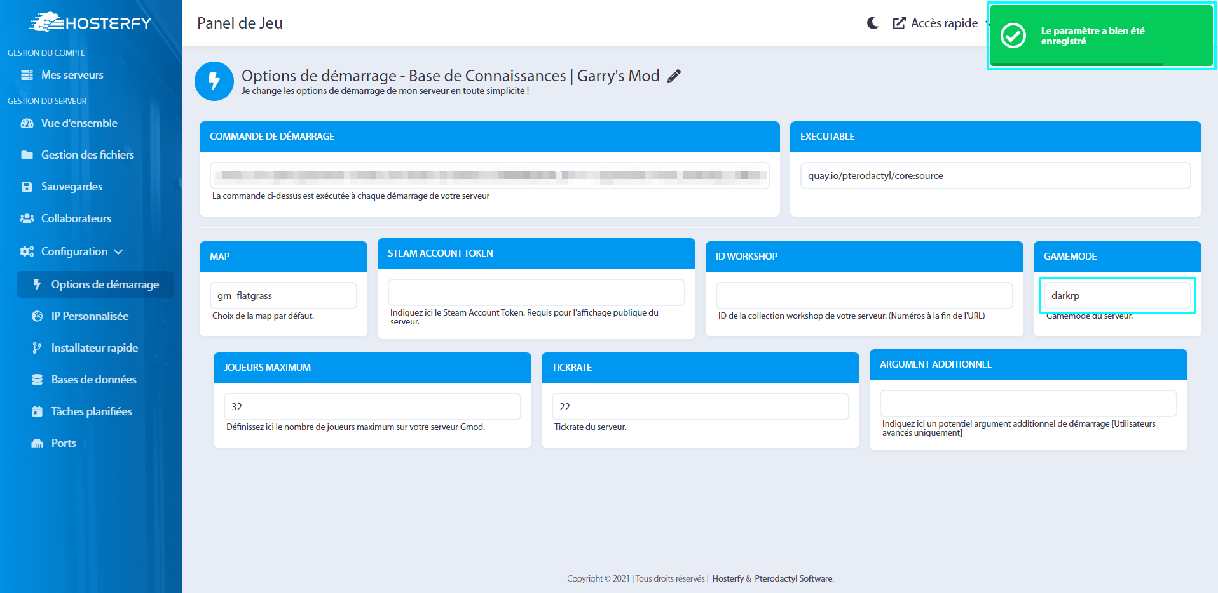Click the GESTION DU COMPTE section label
The height and width of the screenshot is (593, 1218).
46,53
